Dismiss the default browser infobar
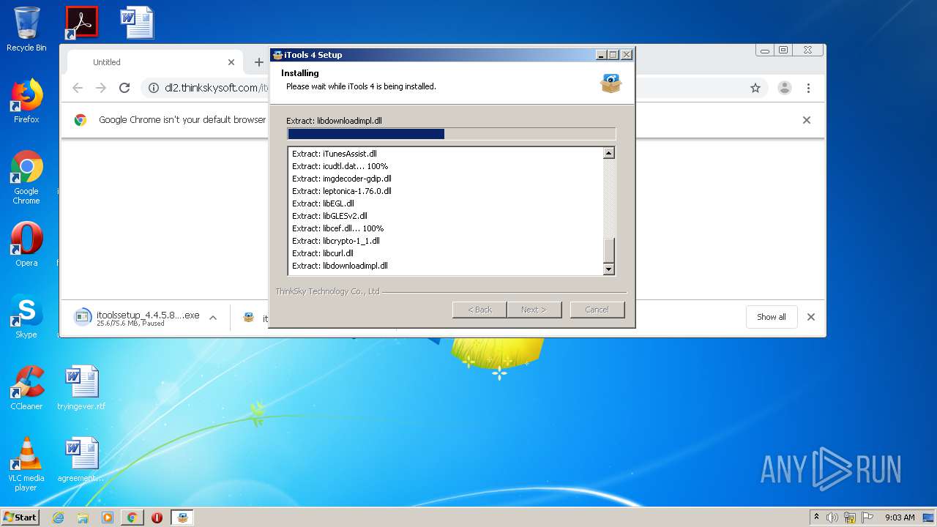Screen dimensions: 937x527 (x=807, y=120)
